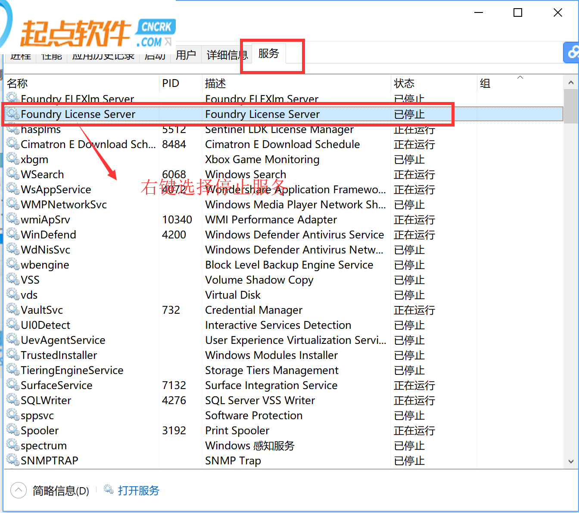Sort services by 组 column header
Screen dimensions: 579x513
point(485,83)
